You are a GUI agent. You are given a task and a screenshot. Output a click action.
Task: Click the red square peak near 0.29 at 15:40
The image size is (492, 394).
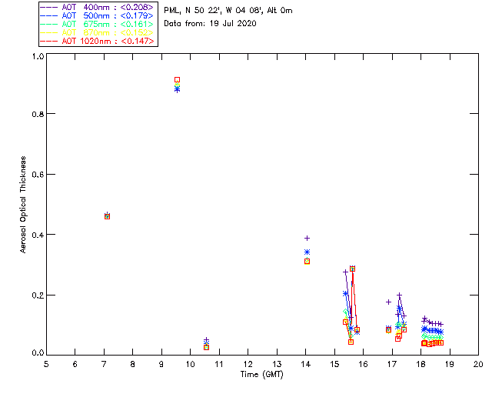tap(352, 269)
